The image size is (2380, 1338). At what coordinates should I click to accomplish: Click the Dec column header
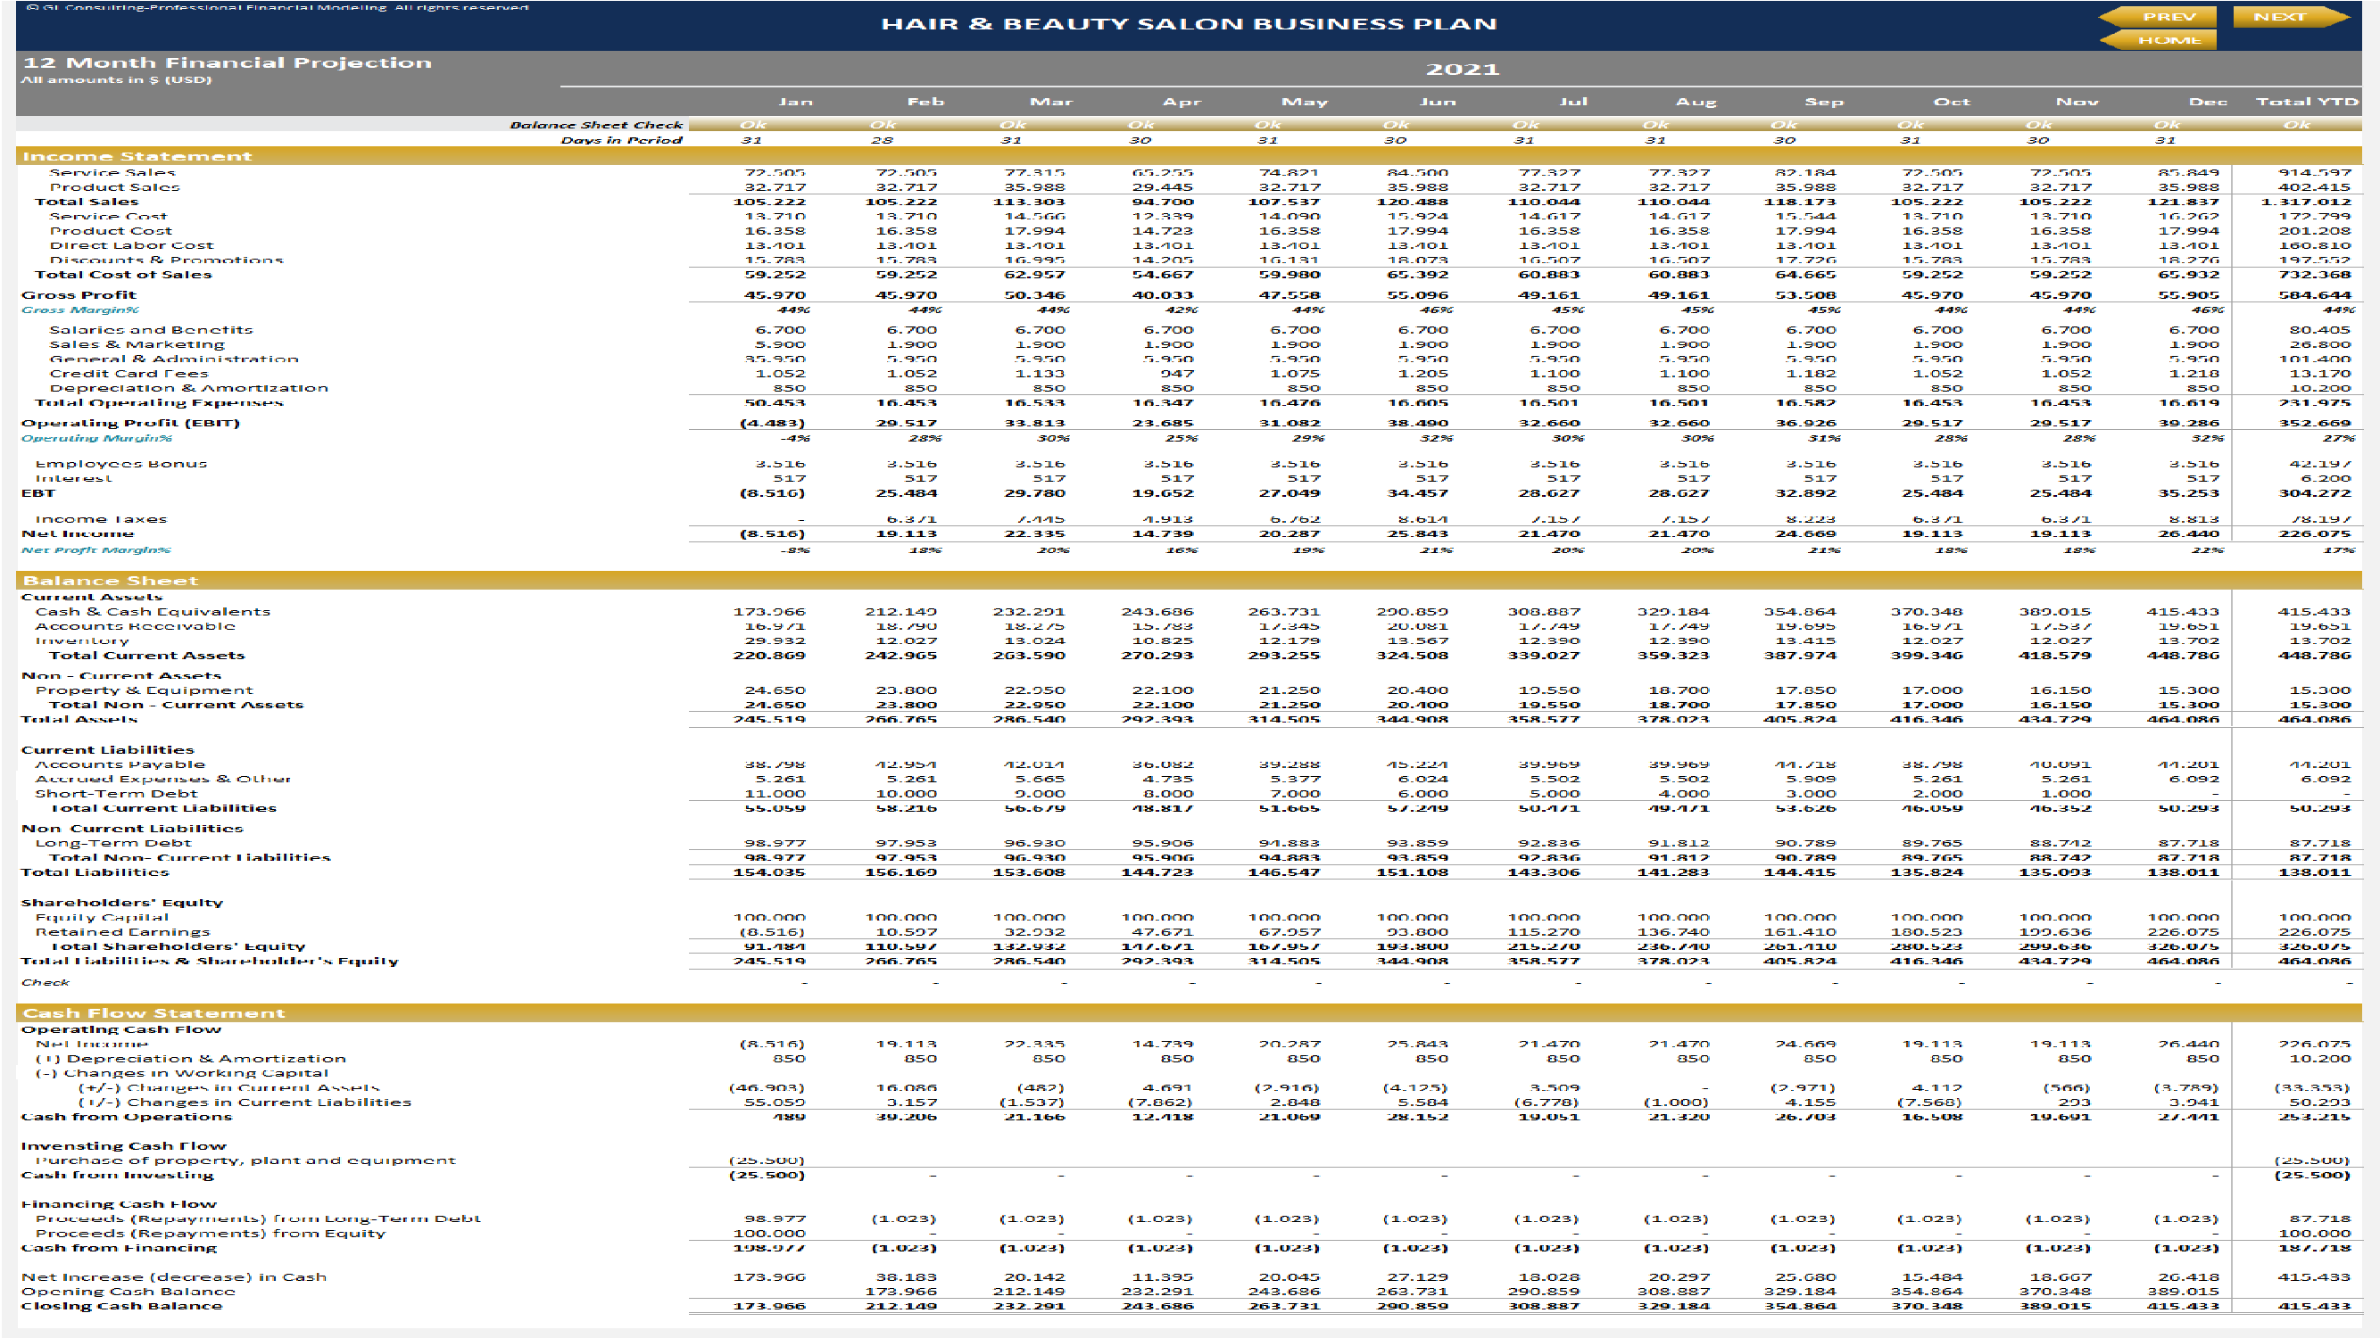point(2207,102)
